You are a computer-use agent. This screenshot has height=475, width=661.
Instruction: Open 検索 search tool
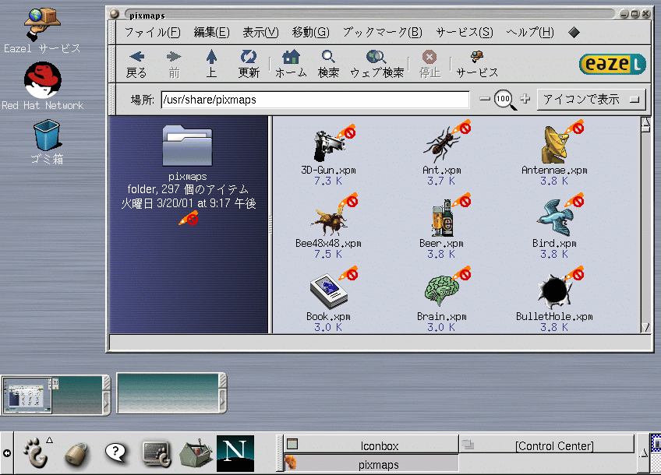point(328,64)
